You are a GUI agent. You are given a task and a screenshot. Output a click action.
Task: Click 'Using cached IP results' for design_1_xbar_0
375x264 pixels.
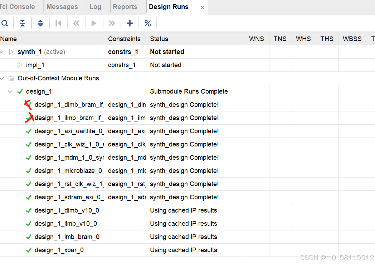(x=184, y=250)
